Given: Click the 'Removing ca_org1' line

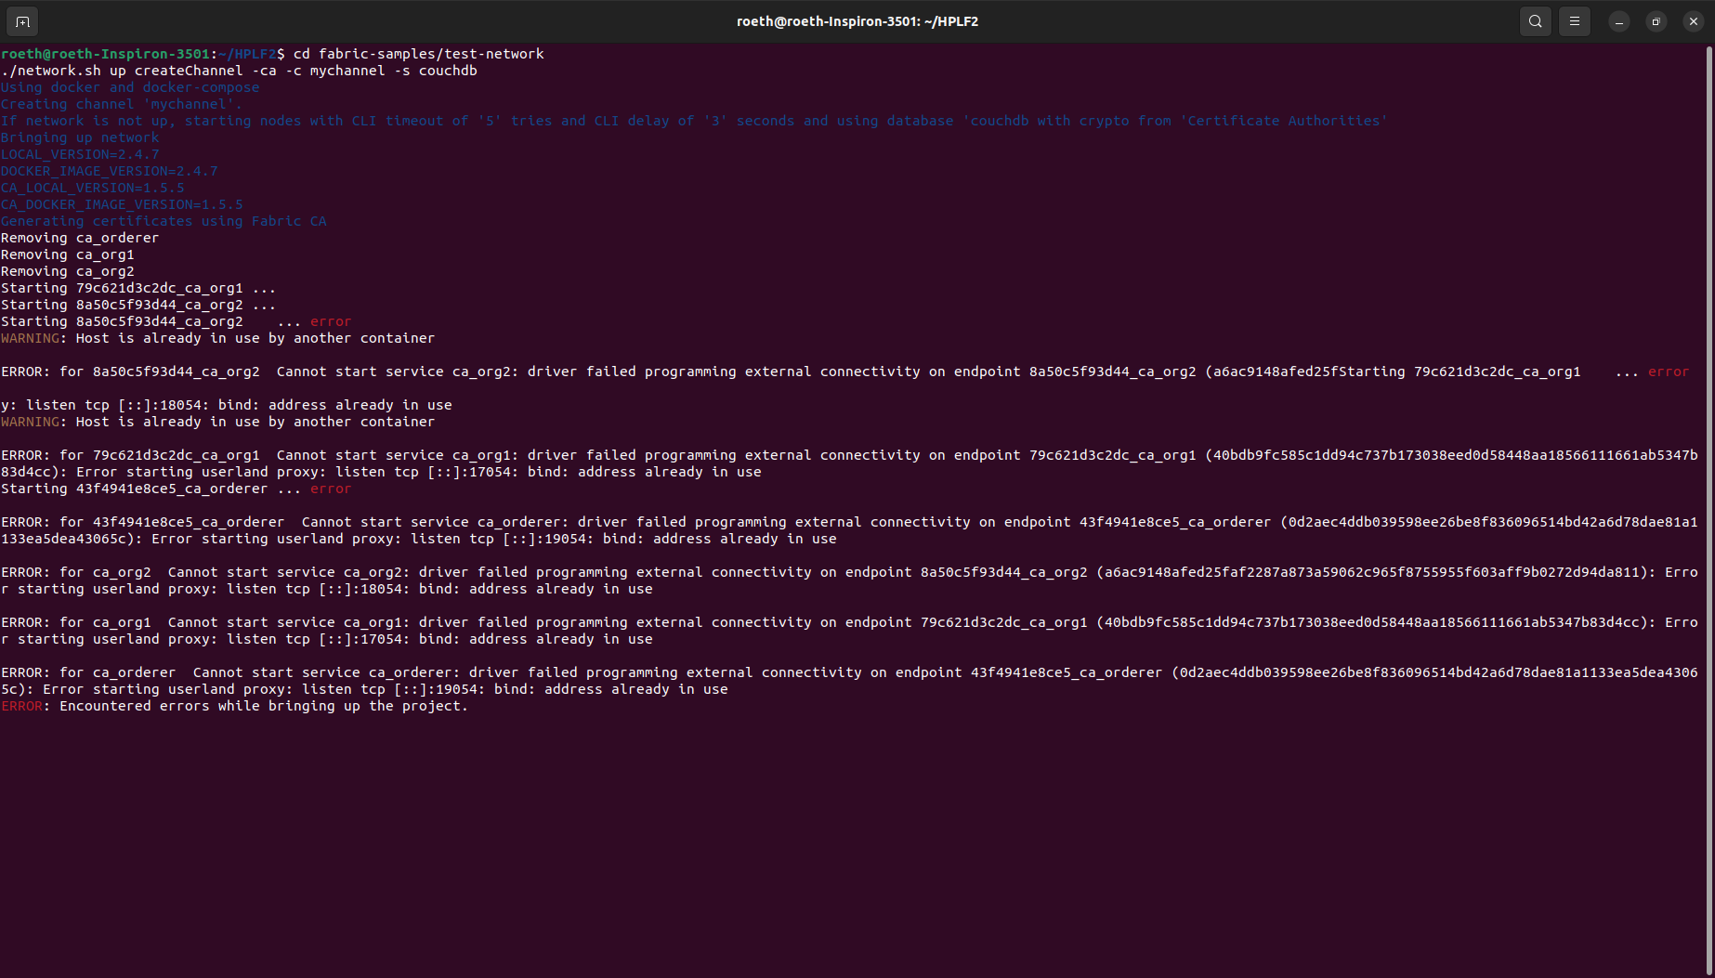Looking at the screenshot, I should coord(68,254).
